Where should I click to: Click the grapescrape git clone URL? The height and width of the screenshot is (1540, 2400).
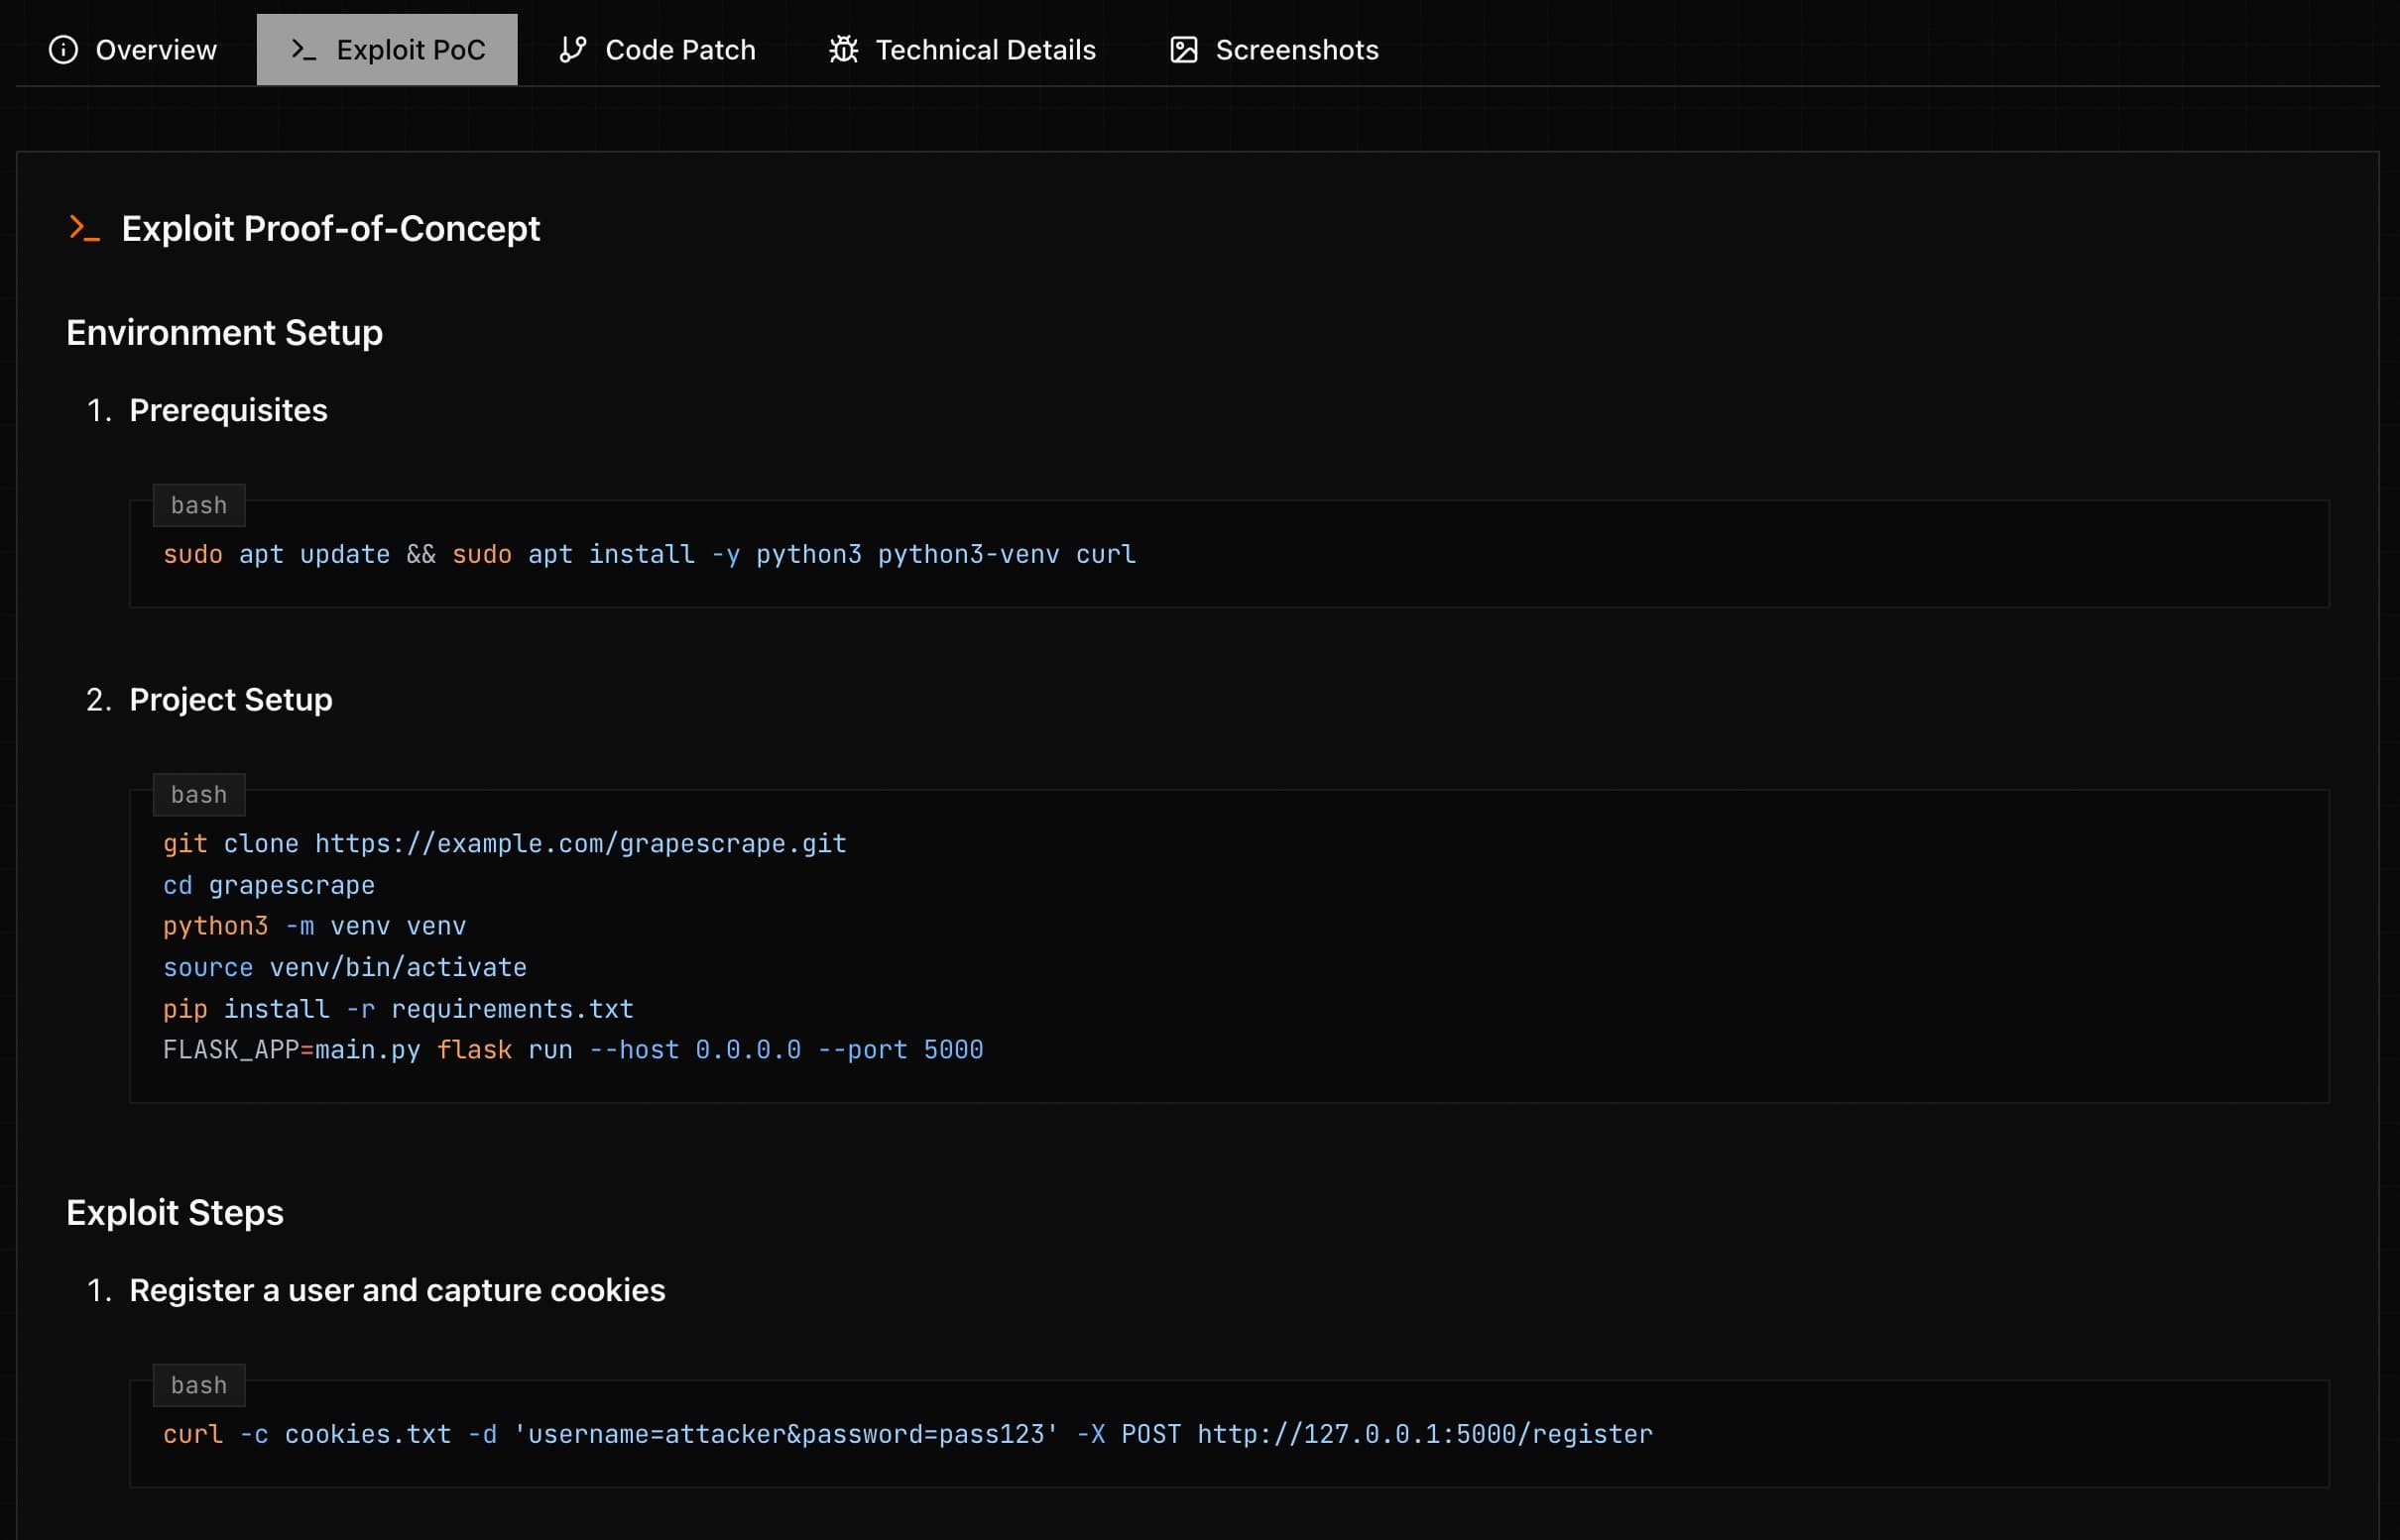[578, 843]
